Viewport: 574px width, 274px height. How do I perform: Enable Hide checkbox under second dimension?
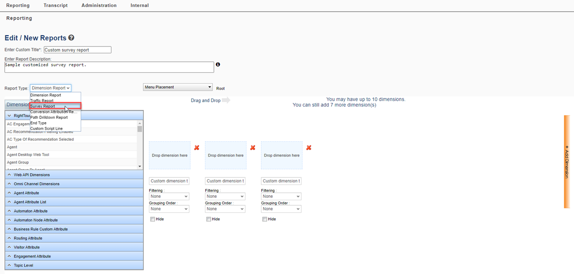(209, 219)
